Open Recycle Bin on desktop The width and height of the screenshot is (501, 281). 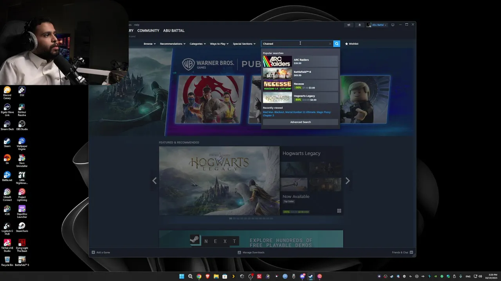[x=7, y=261]
